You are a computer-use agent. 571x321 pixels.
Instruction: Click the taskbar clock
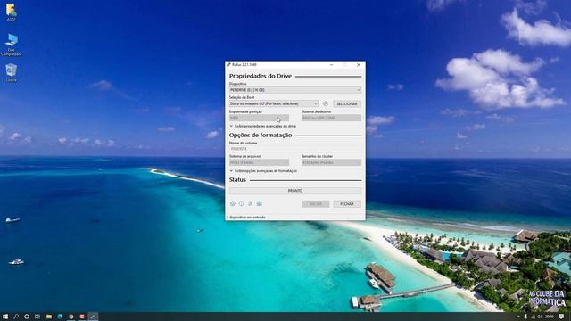[x=550, y=317]
